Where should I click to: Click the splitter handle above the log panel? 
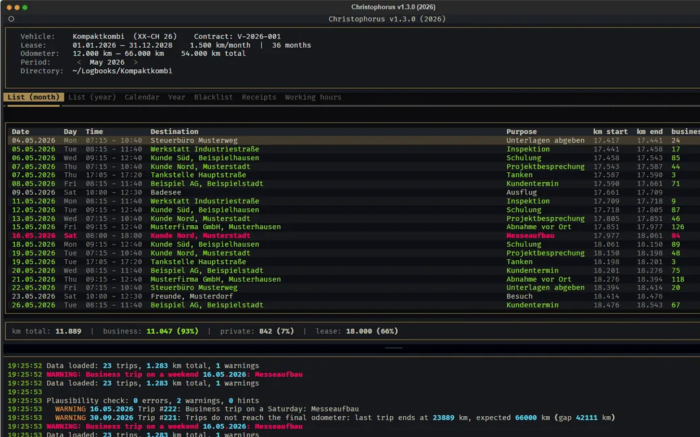click(x=393, y=348)
